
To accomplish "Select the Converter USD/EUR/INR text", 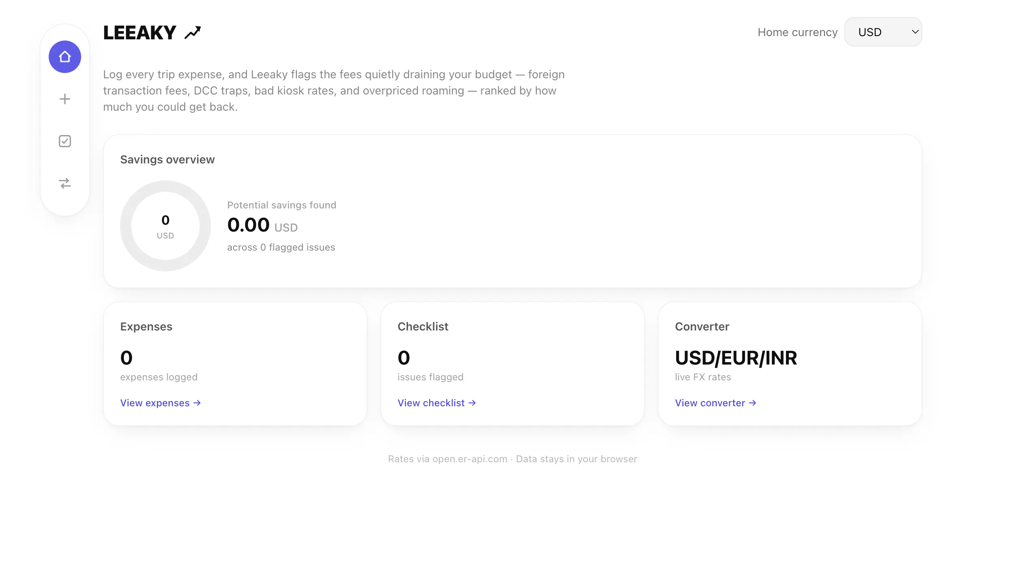I will 736,358.
